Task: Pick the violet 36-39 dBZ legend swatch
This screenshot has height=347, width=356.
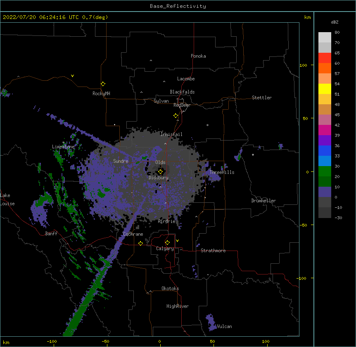Action: click(325, 141)
